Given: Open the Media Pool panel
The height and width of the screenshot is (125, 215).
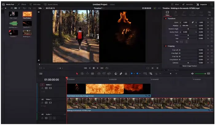Looking at the screenshot, I should pos(8,4).
